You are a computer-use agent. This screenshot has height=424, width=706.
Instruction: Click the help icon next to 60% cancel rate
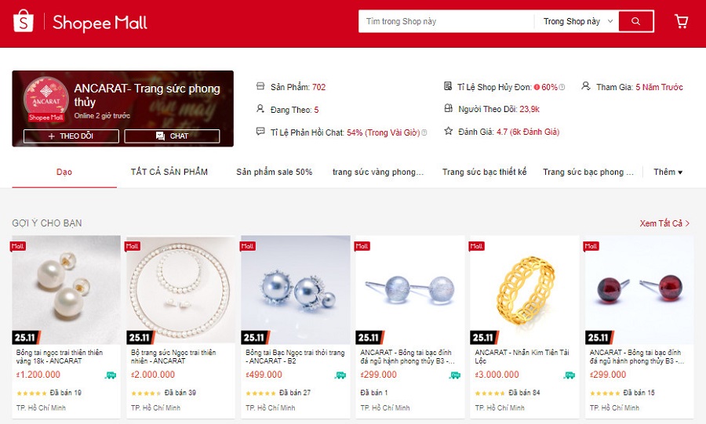point(562,87)
